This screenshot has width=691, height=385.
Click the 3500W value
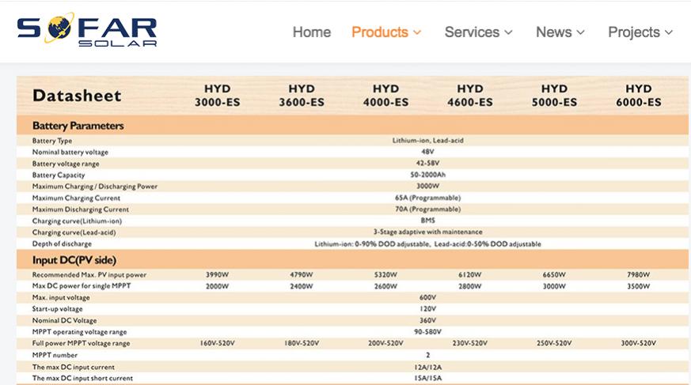tap(639, 286)
